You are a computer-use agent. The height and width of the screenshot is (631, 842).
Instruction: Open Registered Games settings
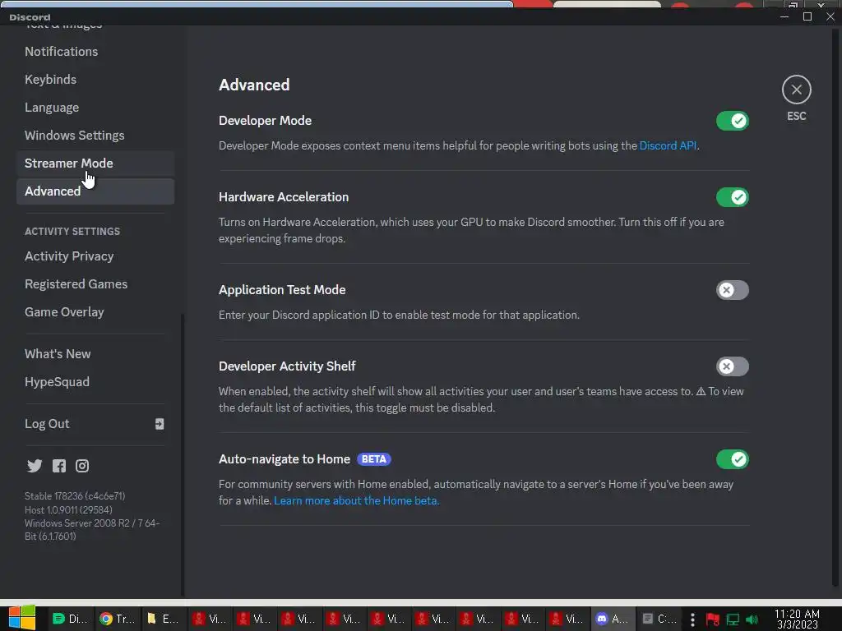click(x=95, y=283)
